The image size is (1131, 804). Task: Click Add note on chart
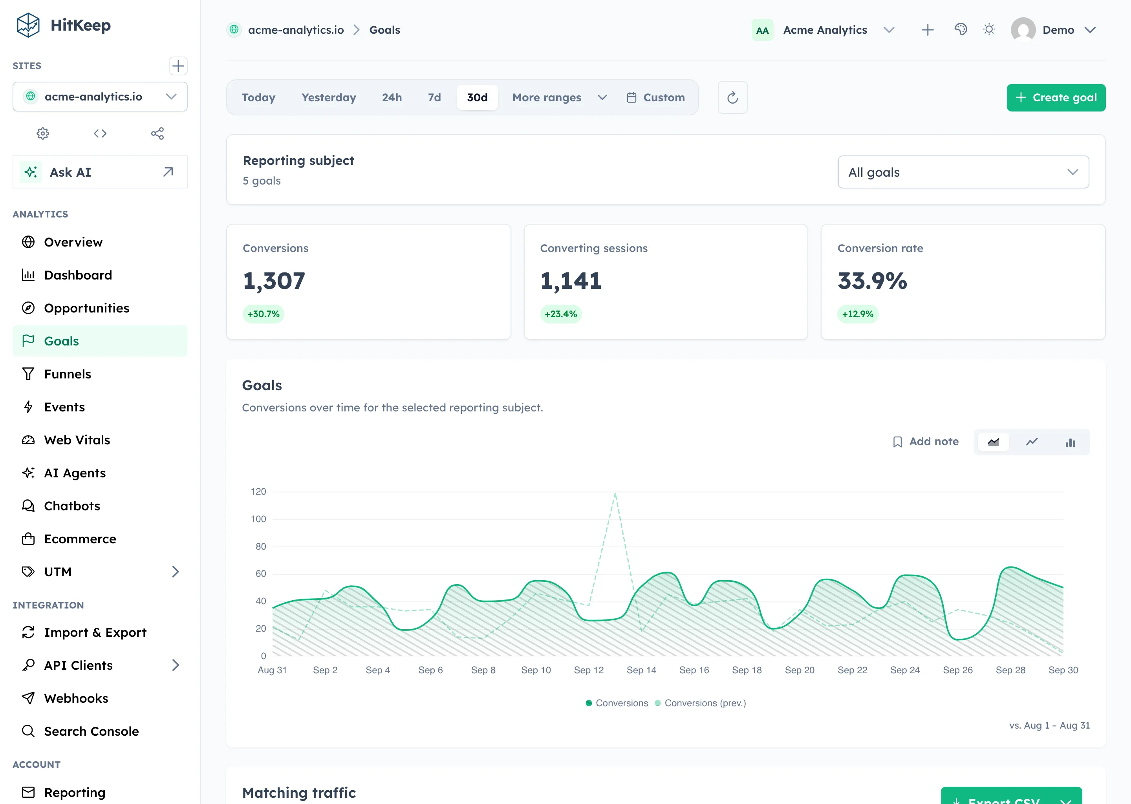click(926, 442)
